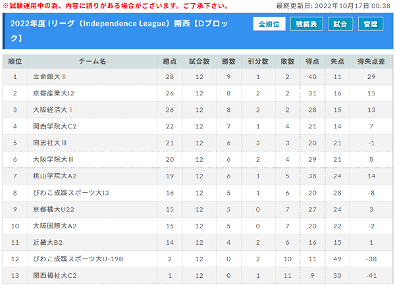Open 関西学院大C2 team entry
The height and width of the screenshot is (285, 395).
pos(55,126)
